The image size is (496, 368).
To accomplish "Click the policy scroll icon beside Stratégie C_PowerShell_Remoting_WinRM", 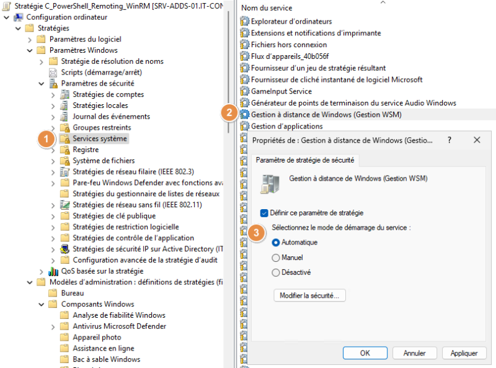I will (x=7, y=6).
